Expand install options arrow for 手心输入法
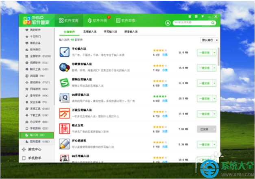Image resolution: width=255 pixels, height=179 pixels. (214, 52)
